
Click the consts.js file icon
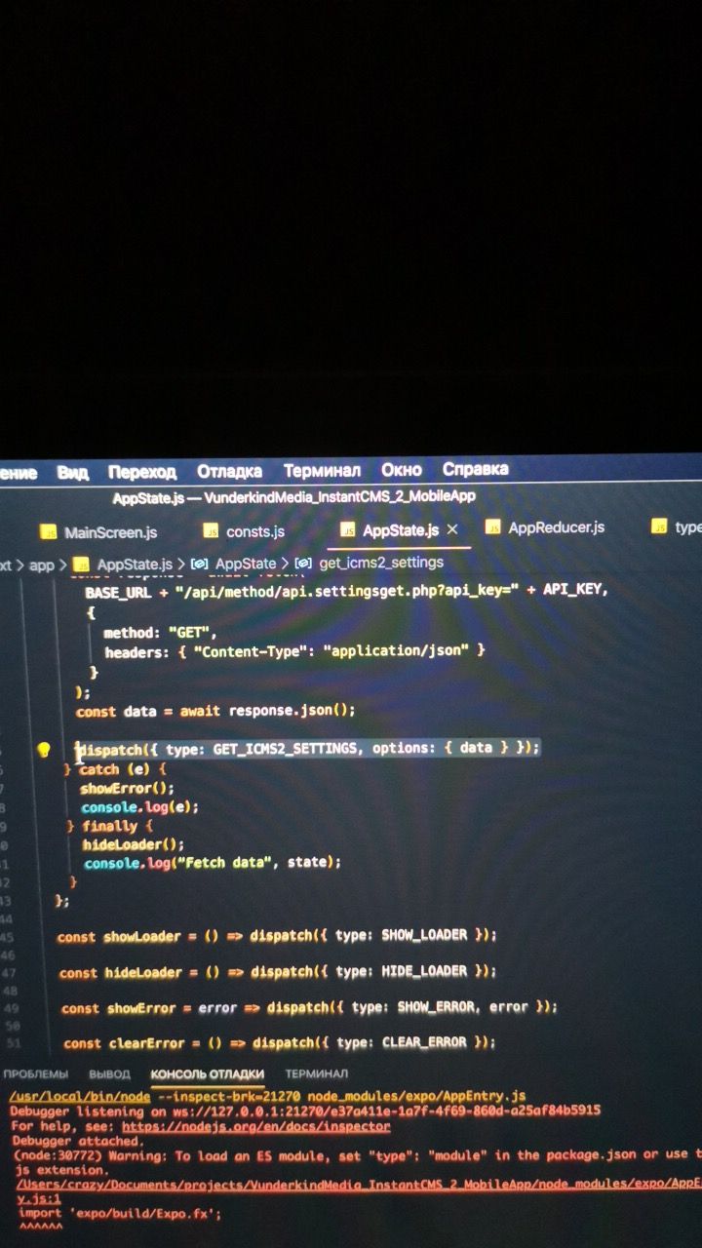211,531
